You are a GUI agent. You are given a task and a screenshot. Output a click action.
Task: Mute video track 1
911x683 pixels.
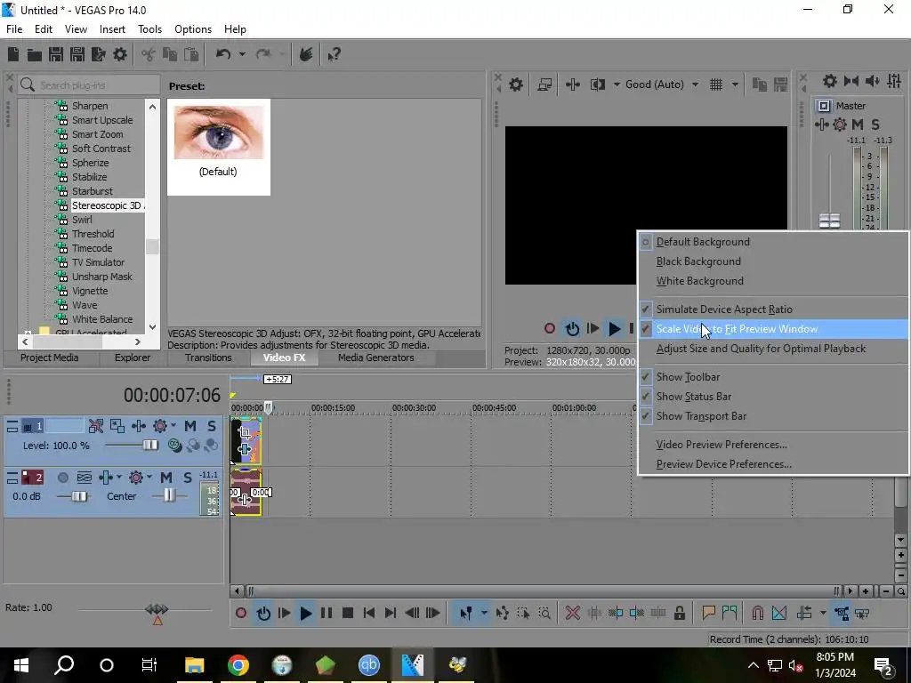190,426
